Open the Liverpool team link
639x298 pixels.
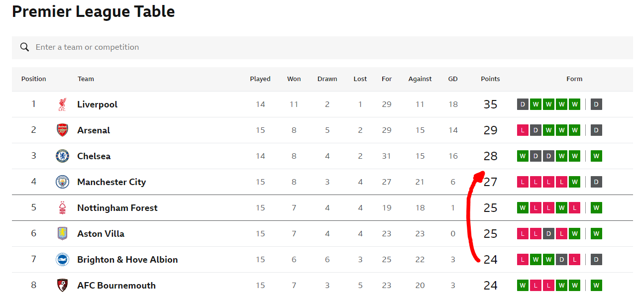pyautogui.click(x=98, y=104)
